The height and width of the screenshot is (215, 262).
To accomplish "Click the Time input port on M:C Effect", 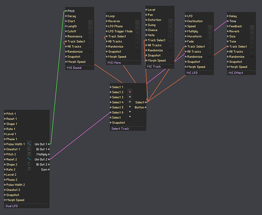I will tap(228, 21).
